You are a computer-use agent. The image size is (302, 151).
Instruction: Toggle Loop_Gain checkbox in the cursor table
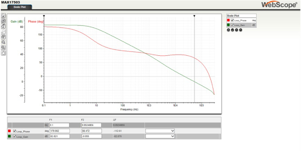click(x=15, y=136)
